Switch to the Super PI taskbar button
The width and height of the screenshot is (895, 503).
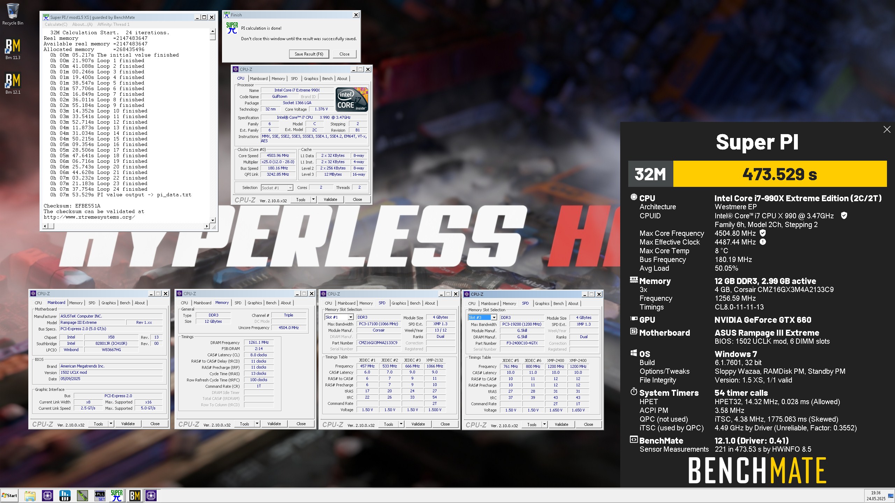coord(117,495)
